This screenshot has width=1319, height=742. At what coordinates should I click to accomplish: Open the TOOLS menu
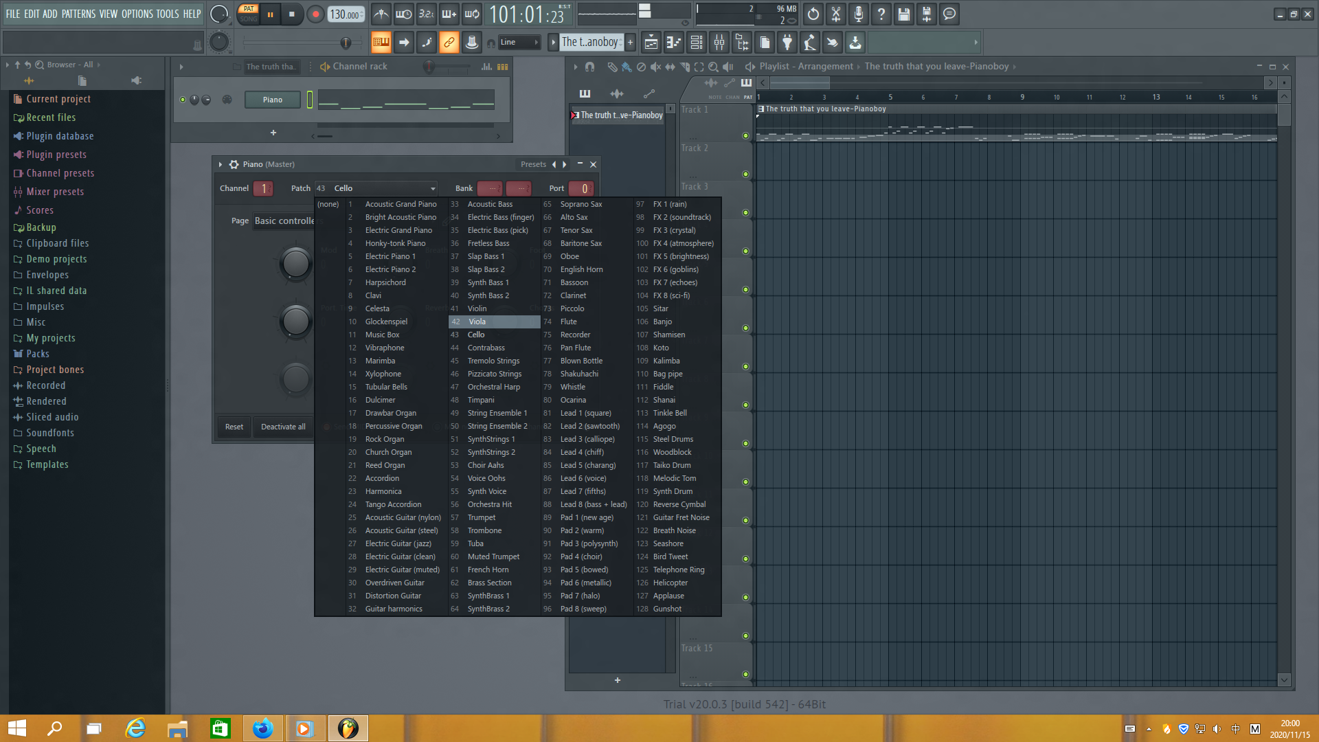coord(168,14)
